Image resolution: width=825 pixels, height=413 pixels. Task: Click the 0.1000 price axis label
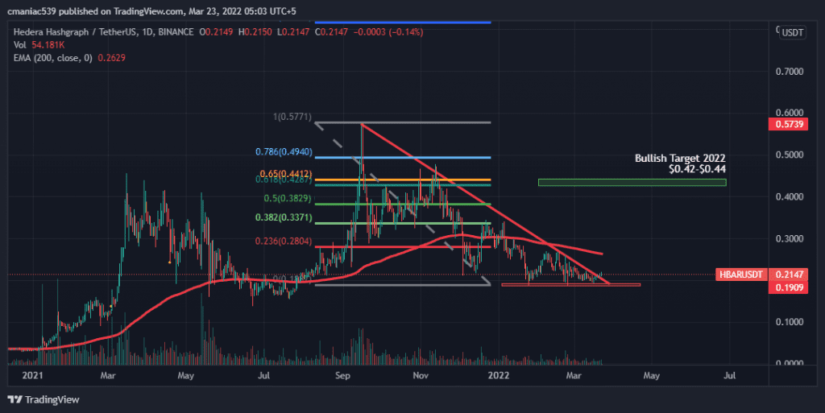coord(790,321)
